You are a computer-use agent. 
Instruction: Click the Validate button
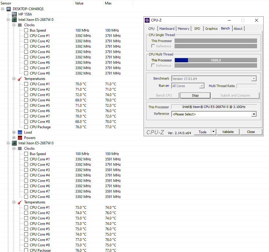click(x=228, y=132)
